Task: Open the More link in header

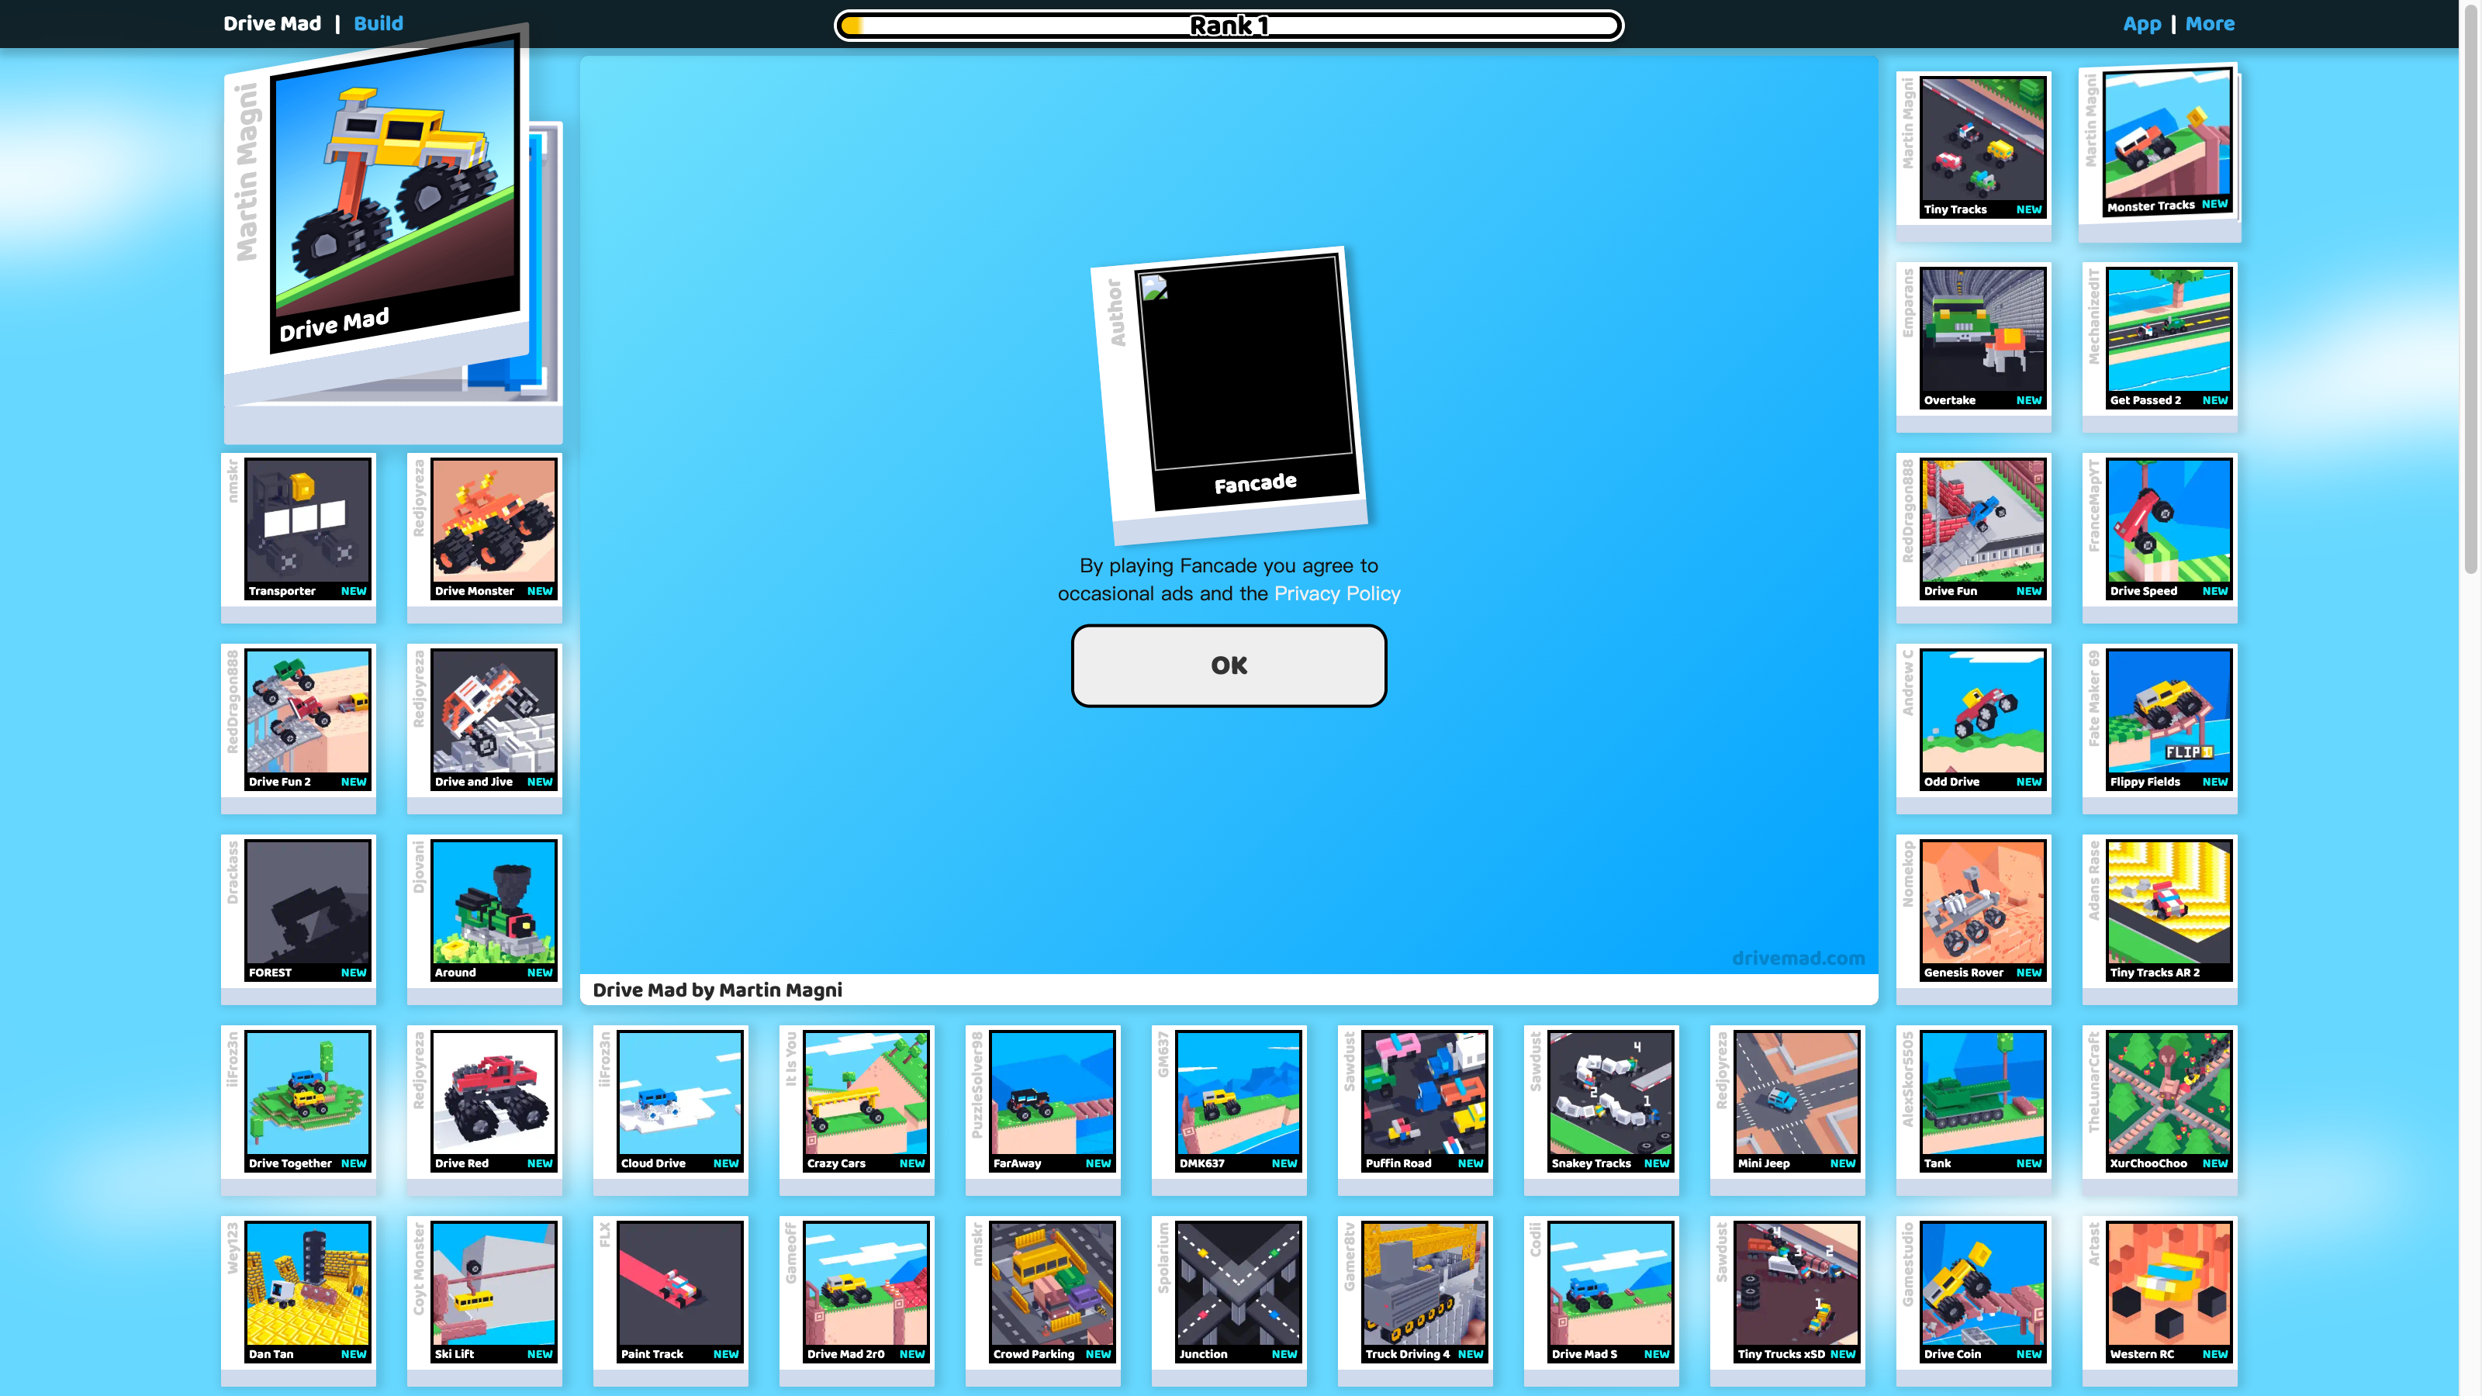Action: [2209, 23]
